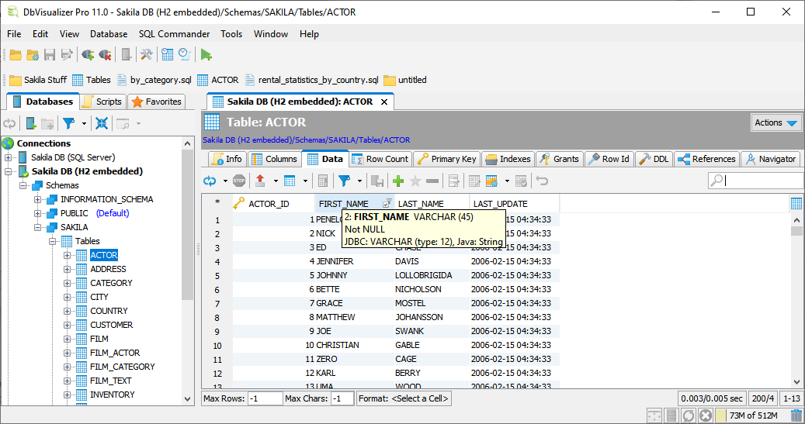Expand the ADDRESS table node
The width and height of the screenshot is (805, 424).
(x=68, y=269)
